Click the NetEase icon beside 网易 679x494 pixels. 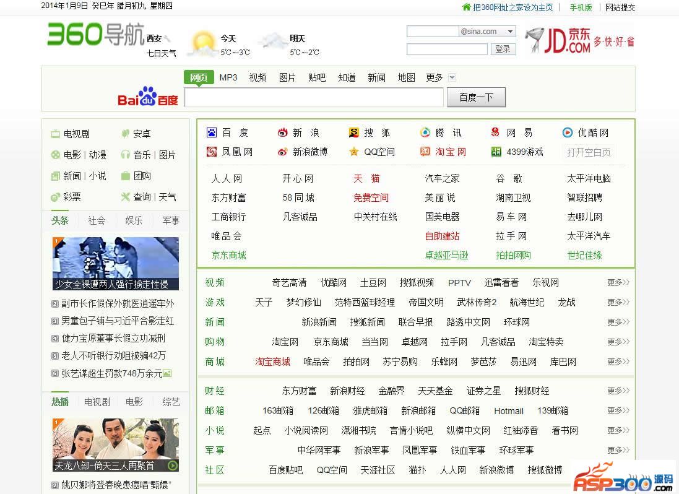tap(496, 132)
